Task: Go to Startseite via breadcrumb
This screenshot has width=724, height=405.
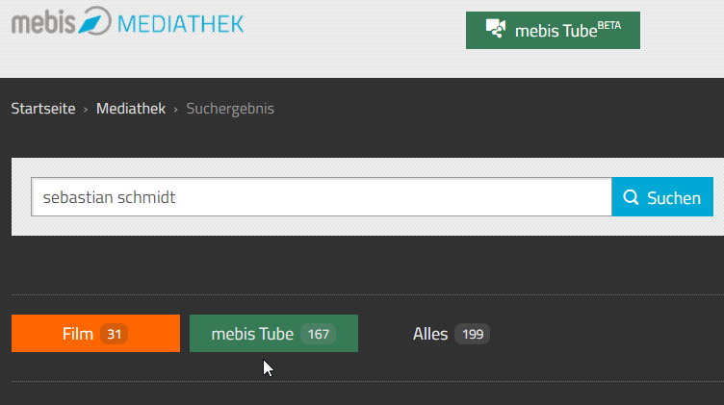Action: pyautogui.click(x=43, y=109)
